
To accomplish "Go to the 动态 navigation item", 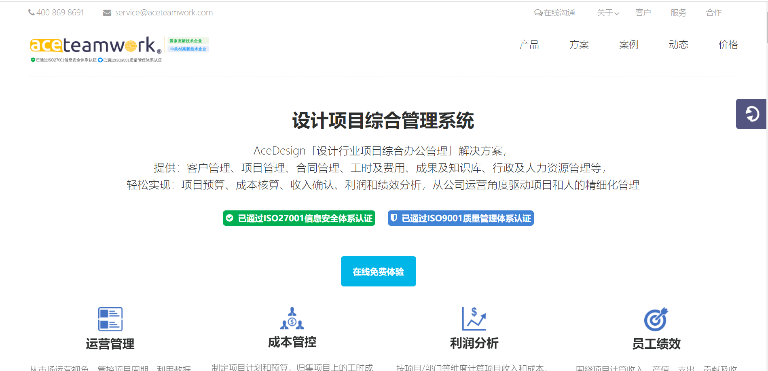I will [679, 45].
